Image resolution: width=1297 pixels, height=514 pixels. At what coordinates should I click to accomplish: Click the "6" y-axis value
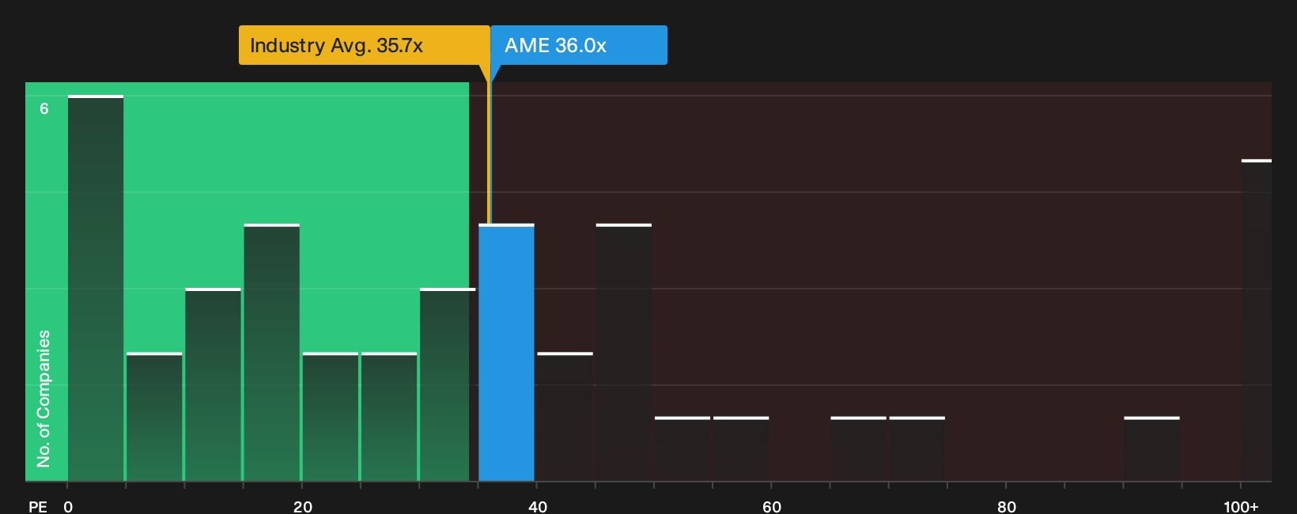coord(44,108)
